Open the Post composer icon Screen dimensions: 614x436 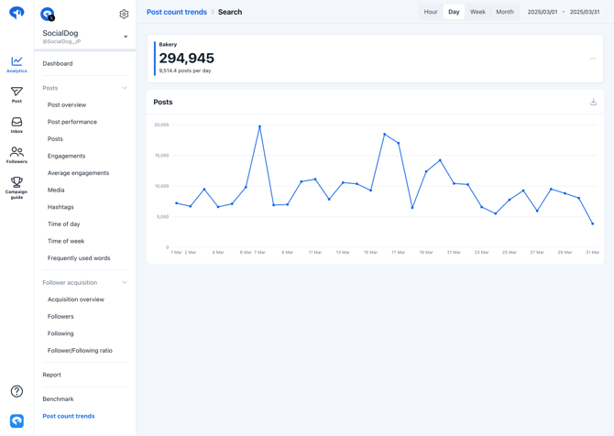click(16, 94)
